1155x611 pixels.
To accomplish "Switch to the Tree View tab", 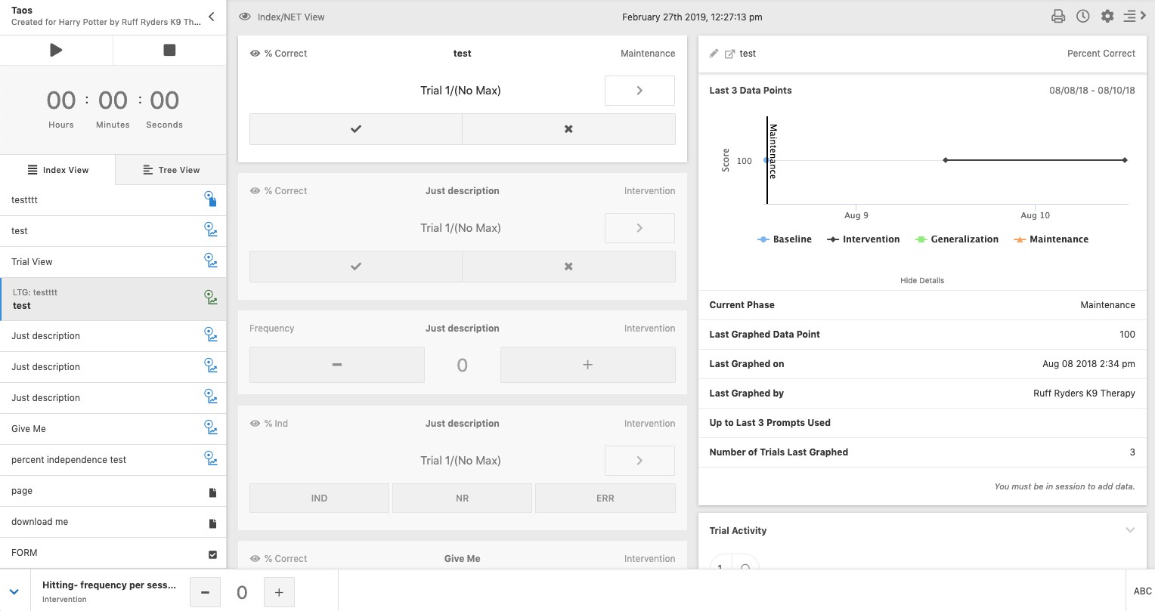I will (169, 169).
